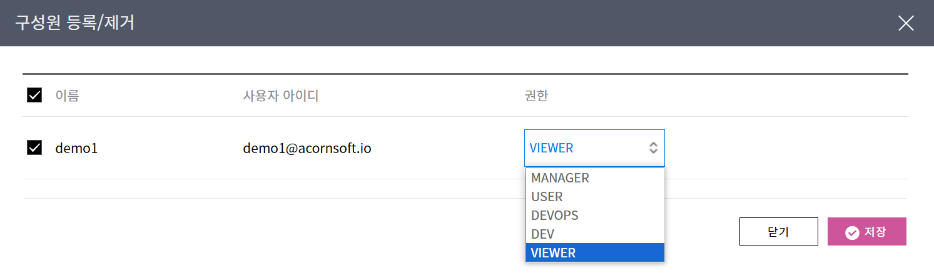The height and width of the screenshot is (273, 934).
Task: Click the 사용자 아이디 column header
Action: pyautogui.click(x=281, y=96)
